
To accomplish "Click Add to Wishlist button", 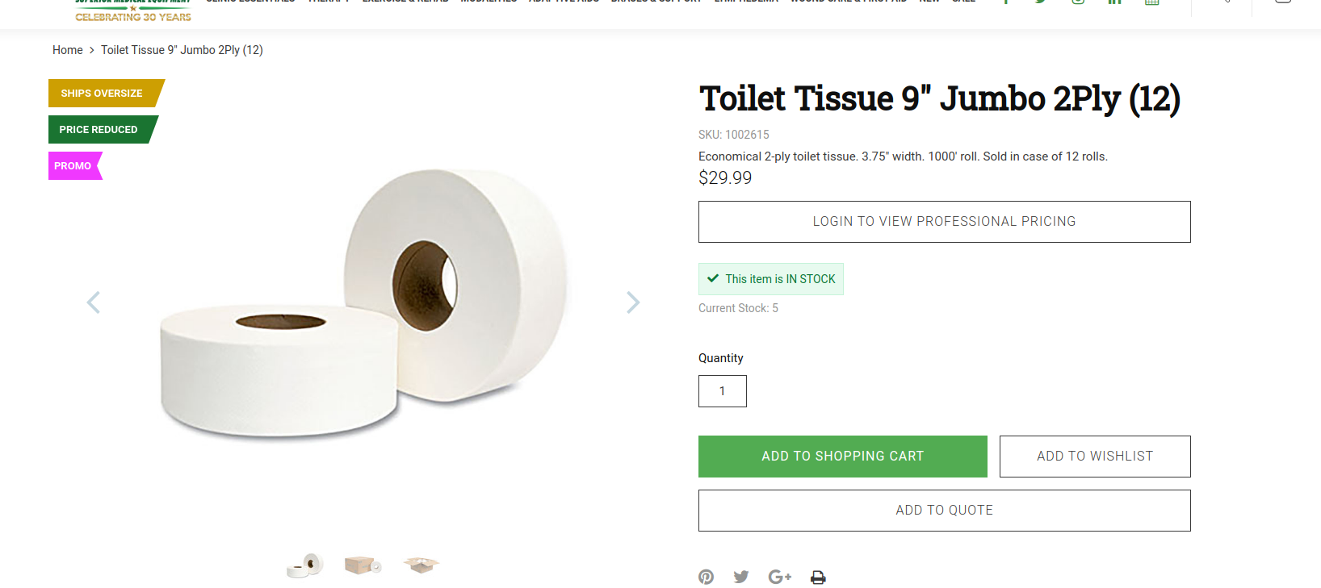I will pyautogui.click(x=1094, y=457).
